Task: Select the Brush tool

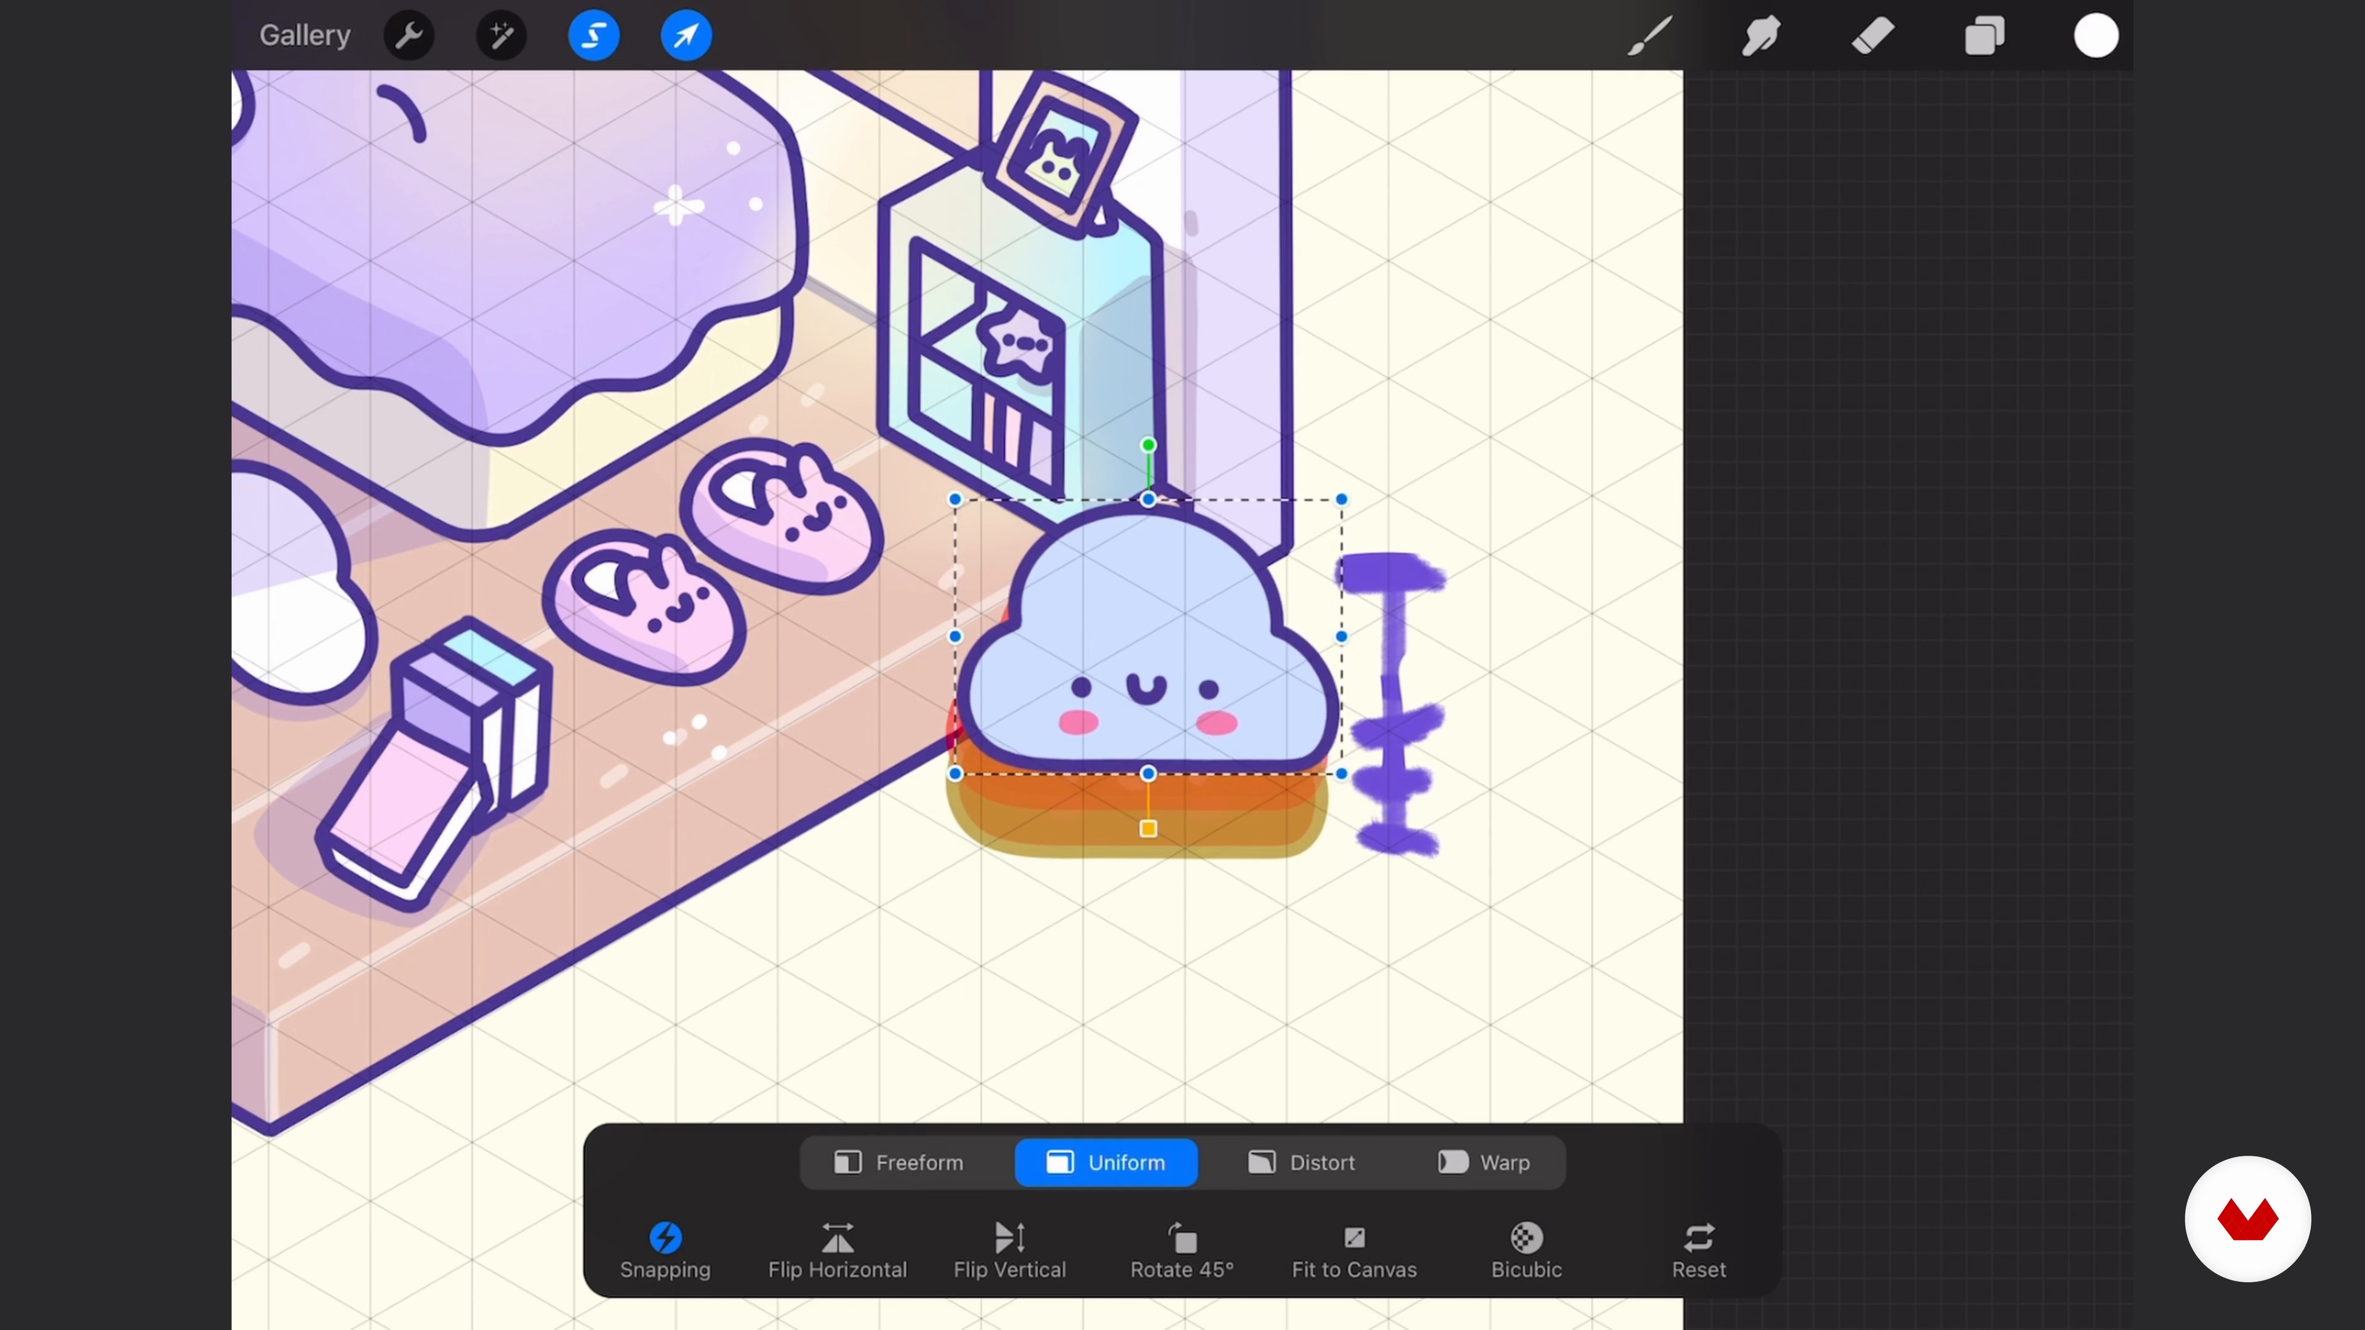Action: click(x=1650, y=36)
